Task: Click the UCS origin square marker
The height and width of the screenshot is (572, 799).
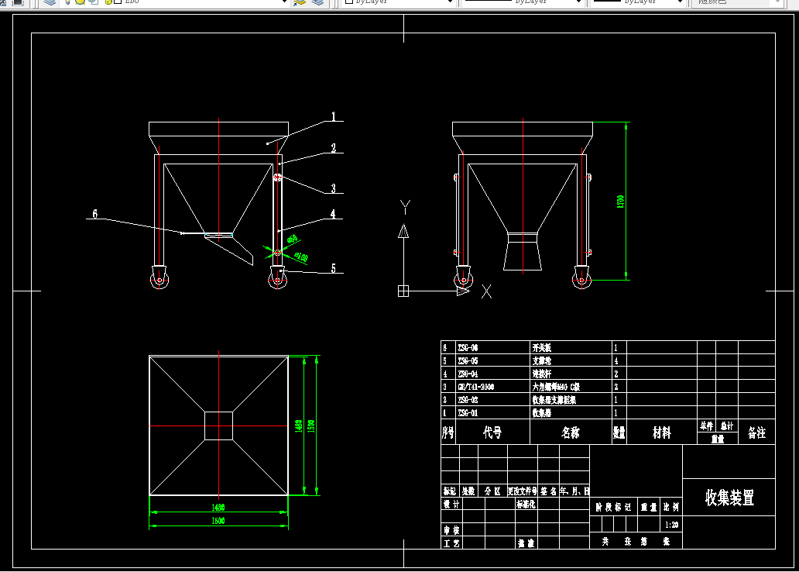Action: tap(403, 291)
